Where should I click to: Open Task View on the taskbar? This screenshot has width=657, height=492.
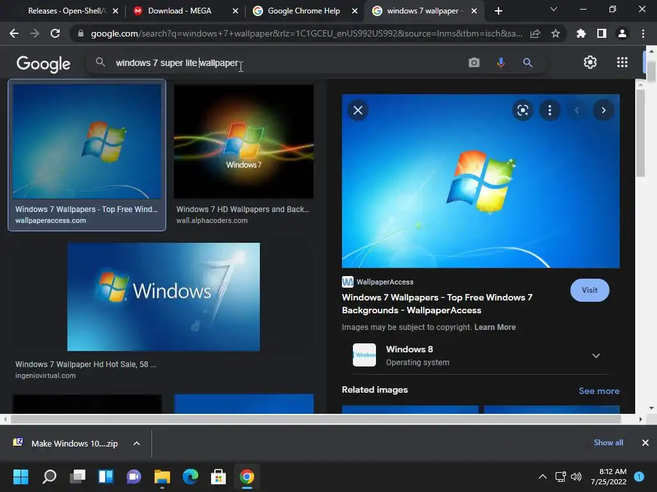(x=78, y=477)
